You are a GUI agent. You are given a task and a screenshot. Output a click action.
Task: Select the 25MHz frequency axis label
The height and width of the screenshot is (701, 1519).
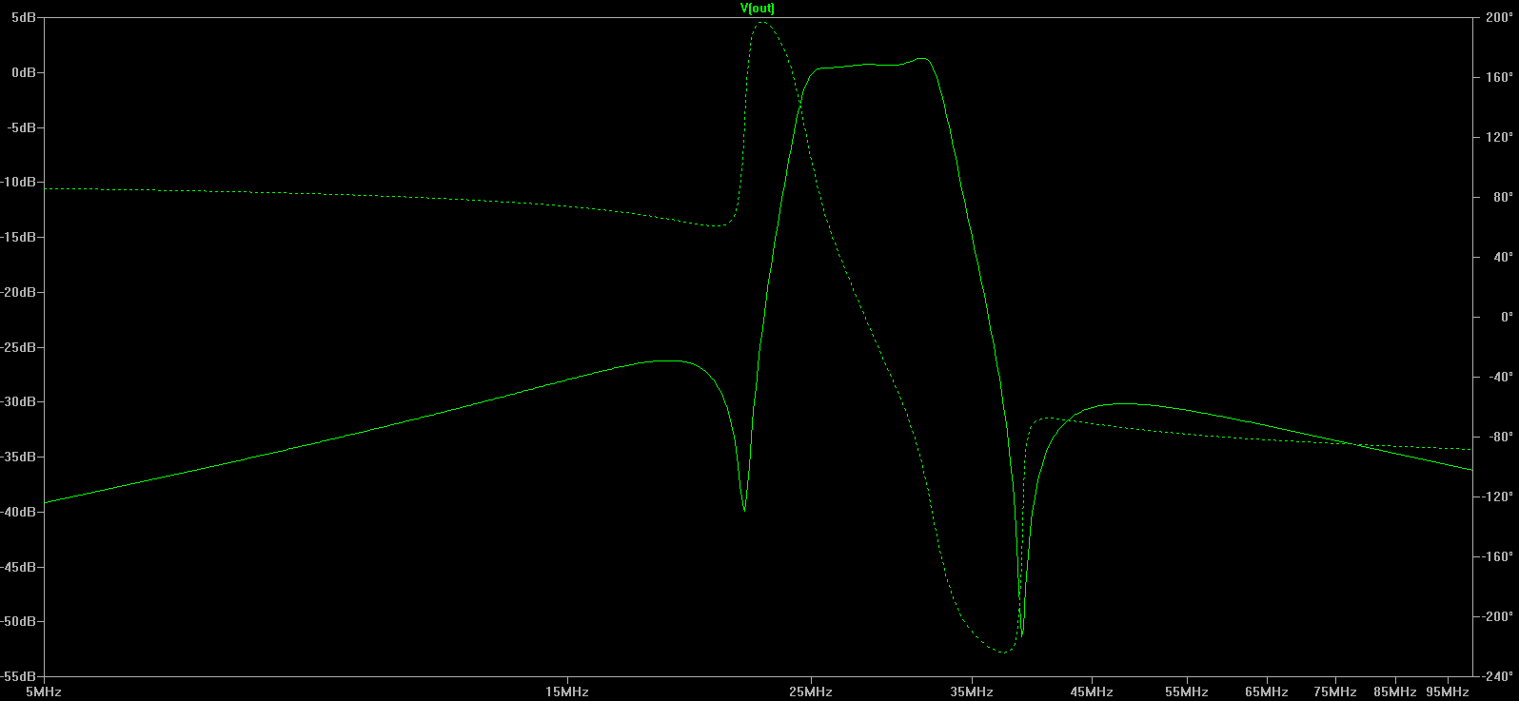(x=811, y=691)
